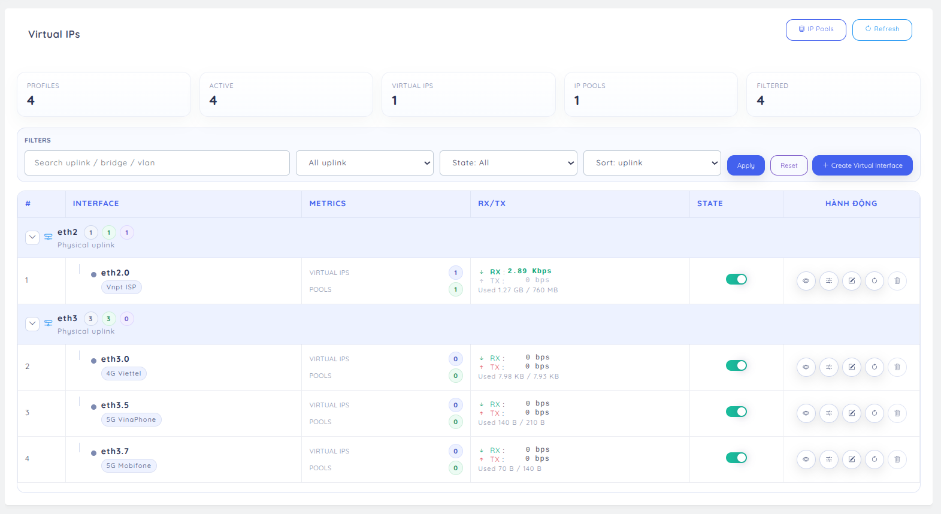Edit the eth2.0 interface
941x514 pixels.
851,280
